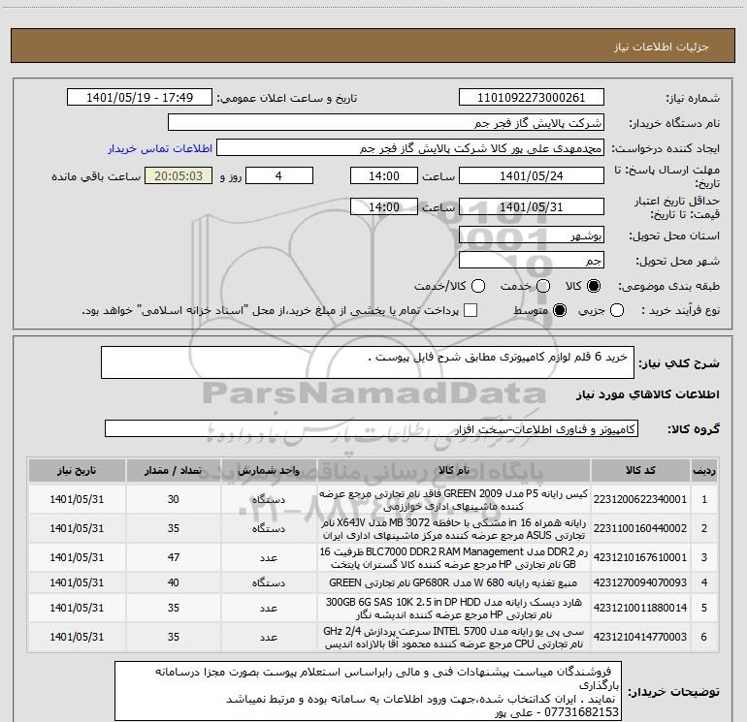Open the buyer contact info link اطلاعات تماس خریدار
Screen dimensions: 747x722
[160, 148]
